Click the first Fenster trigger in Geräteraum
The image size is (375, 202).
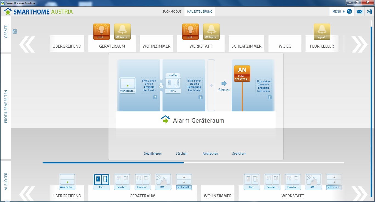click(122, 182)
